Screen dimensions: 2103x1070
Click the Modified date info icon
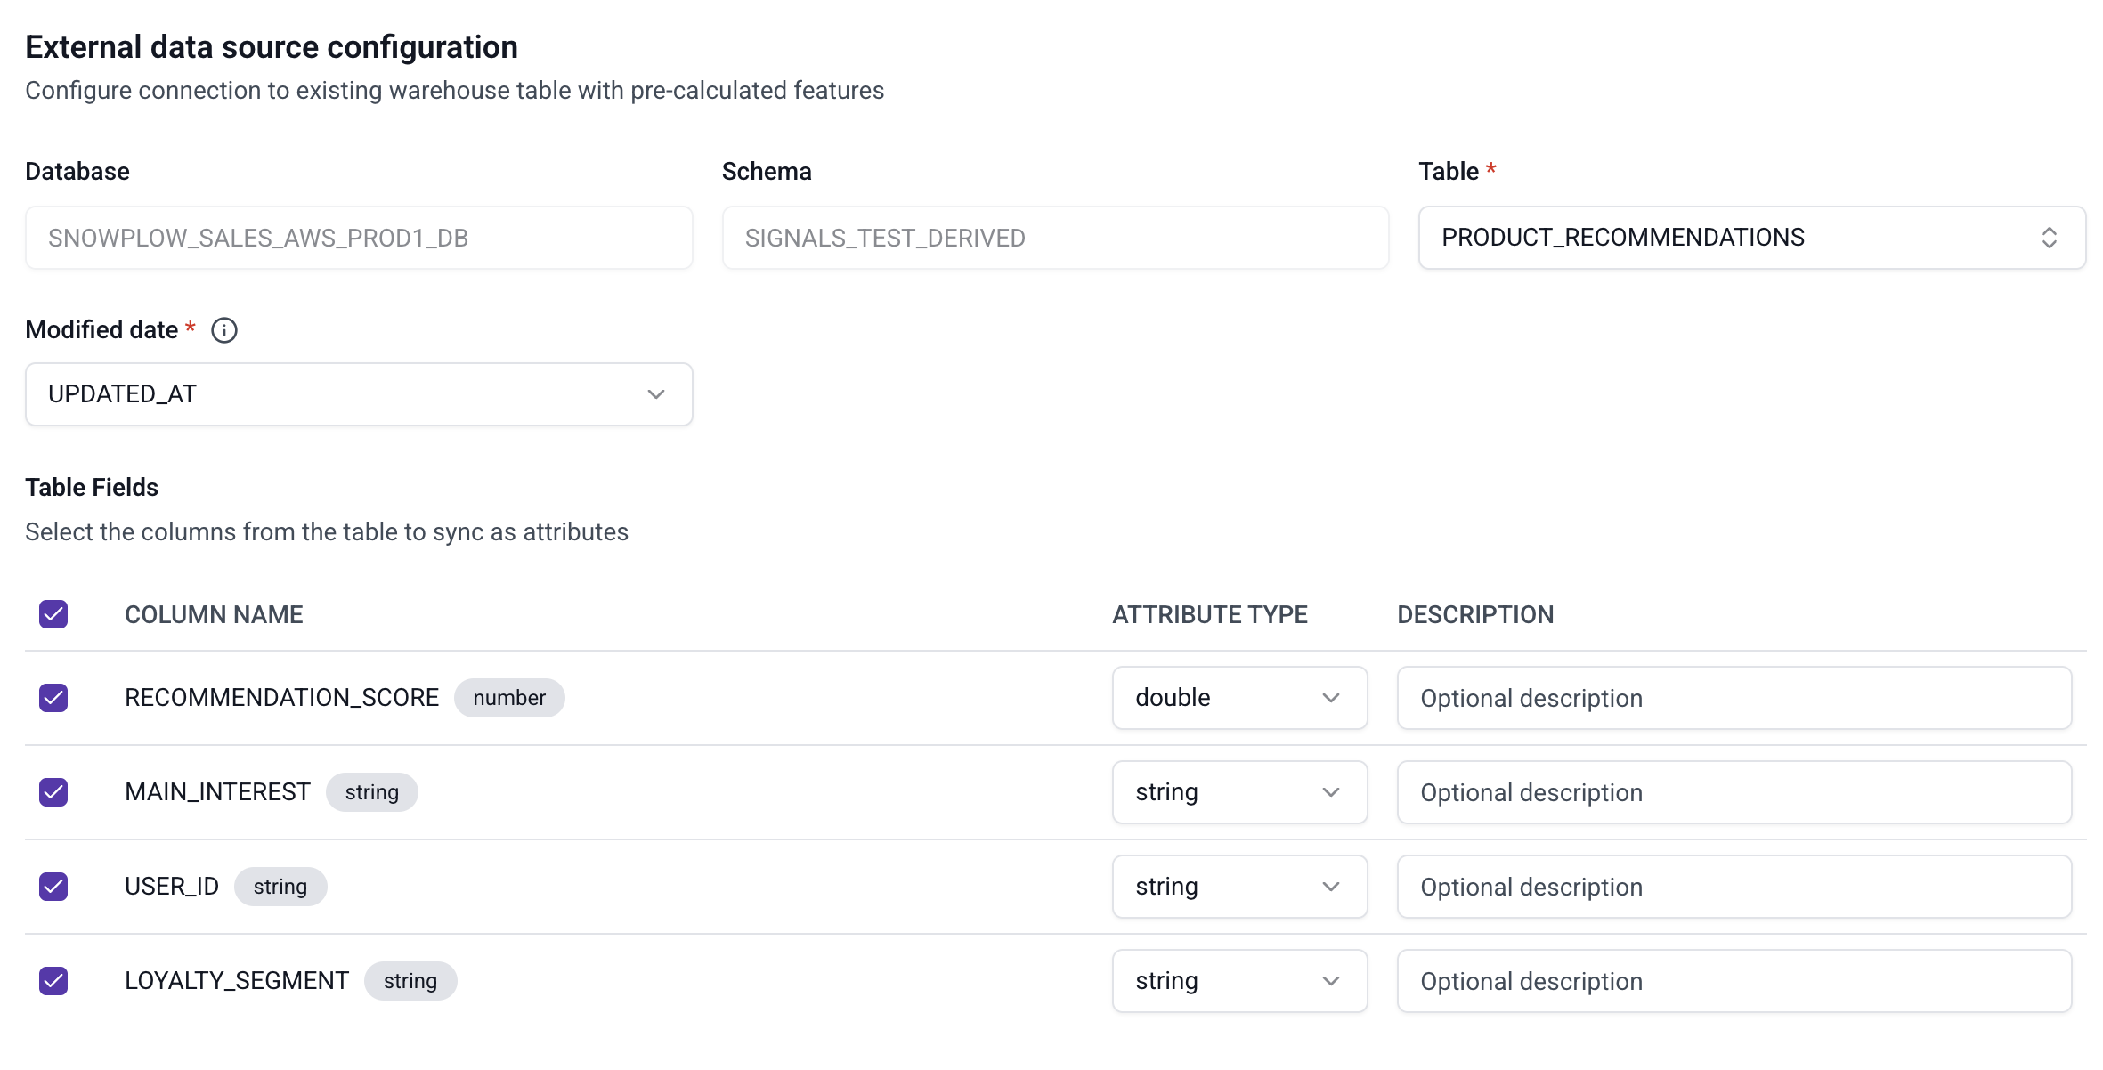coord(223,330)
